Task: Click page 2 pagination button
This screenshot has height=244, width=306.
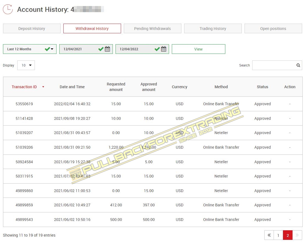Action: tap(288, 235)
